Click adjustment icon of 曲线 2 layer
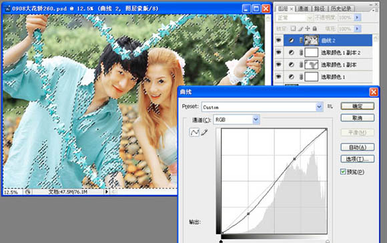The height and width of the screenshot is (243, 387). pos(291,41)
